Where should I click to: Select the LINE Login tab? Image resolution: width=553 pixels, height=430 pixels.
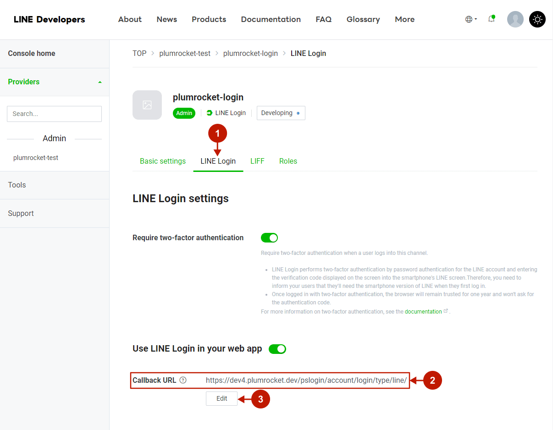[218, 161]
